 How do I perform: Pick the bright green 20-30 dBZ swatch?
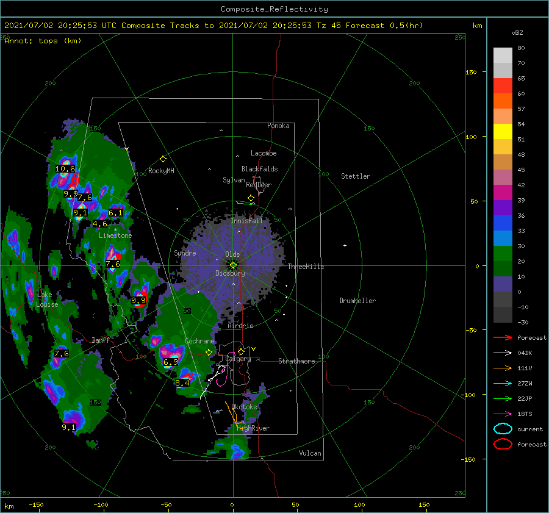(503, 253)
